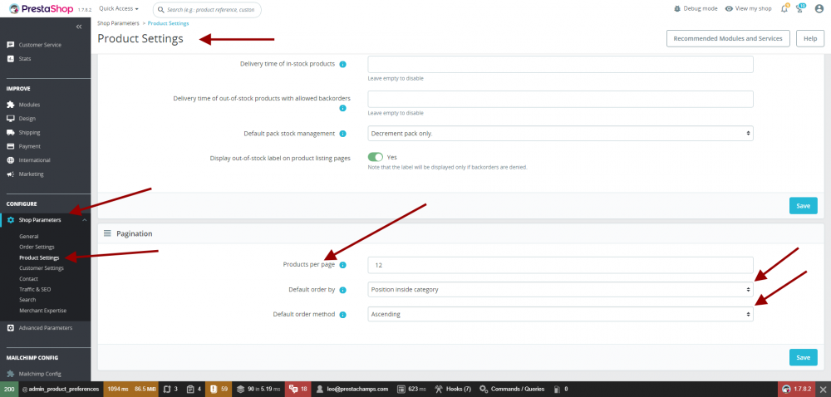Click the 200 status code in debug bar
The width and height of the screenshot is (831, 397).
(x=9, y=389)
